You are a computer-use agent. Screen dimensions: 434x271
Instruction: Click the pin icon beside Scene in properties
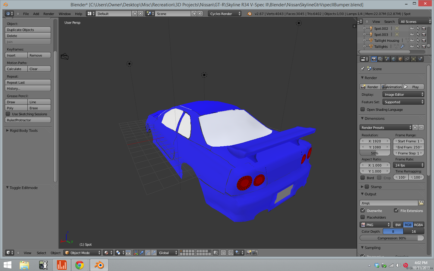[x=363, y=69]
